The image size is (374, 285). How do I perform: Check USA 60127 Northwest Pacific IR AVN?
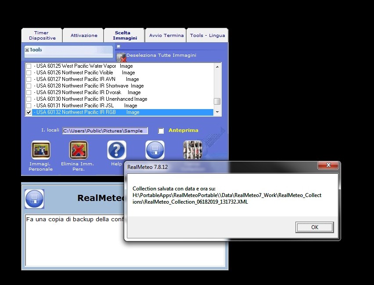click(x=29, y=79)
